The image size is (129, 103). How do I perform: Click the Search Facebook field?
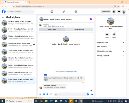coord(21,12)
